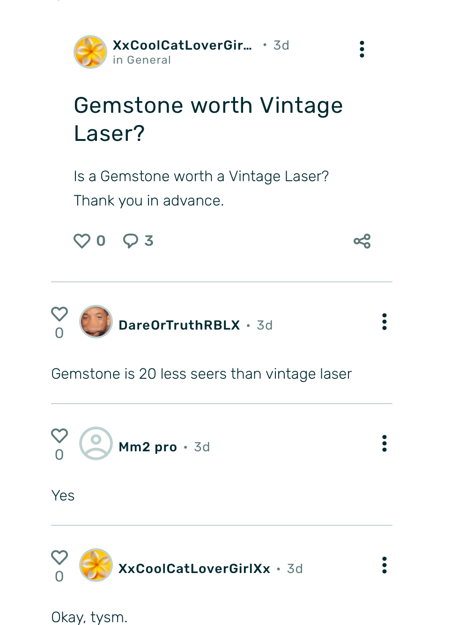Image resolution: width=458 pixels, height=625 pixels.
Task: Open XxCoolCatLoverGirlXx username in last reply
Action: tap(194, 569)
